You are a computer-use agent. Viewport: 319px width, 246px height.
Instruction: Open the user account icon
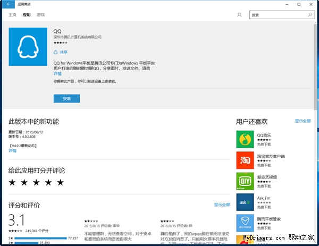point(239,15)
